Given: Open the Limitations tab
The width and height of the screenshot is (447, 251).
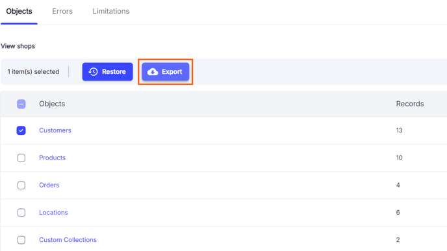Looking at the screenshot, I should coord(111,11).
